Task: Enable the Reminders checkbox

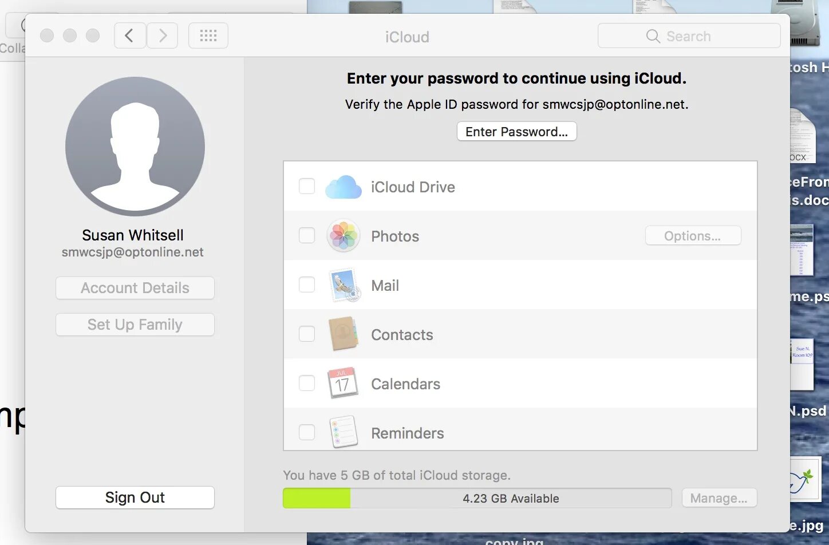Action: click(307, 432)
